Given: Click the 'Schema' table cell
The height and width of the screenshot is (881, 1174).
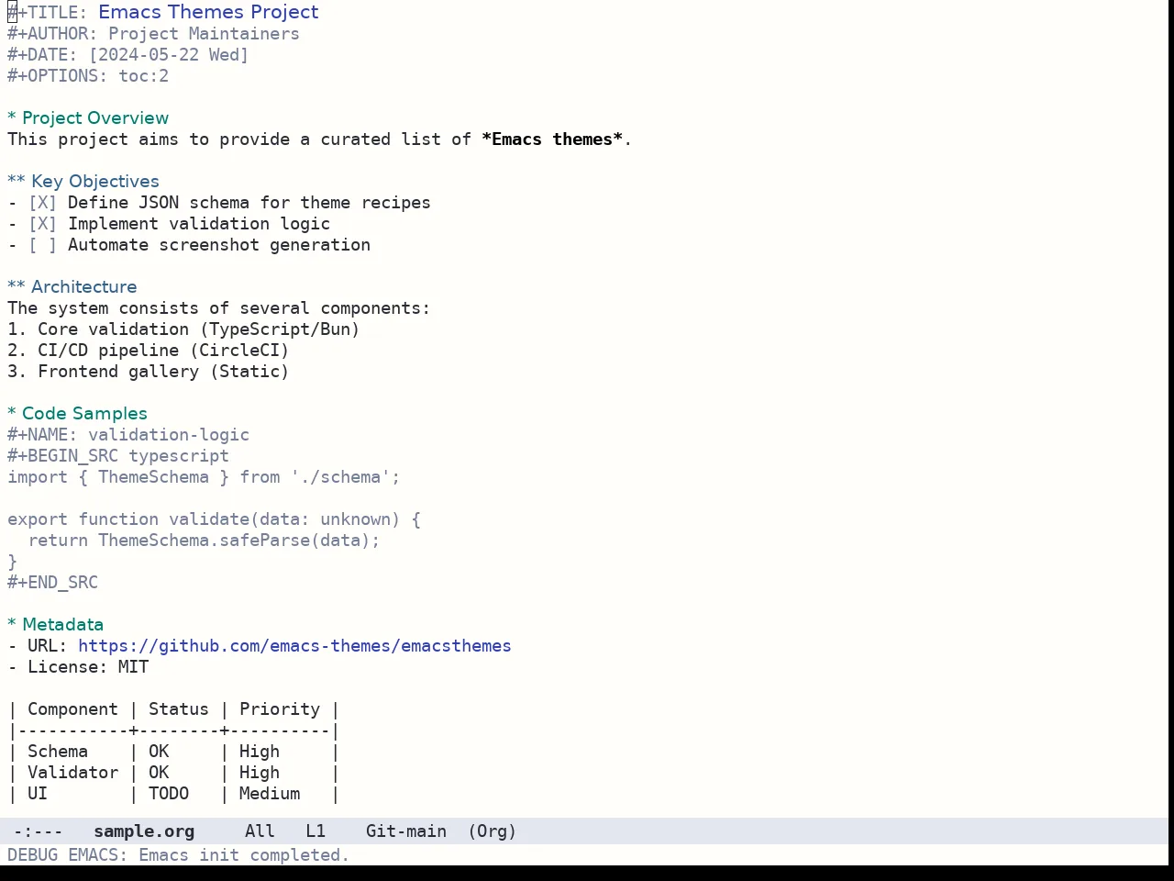Looking at the screenshot, I should 58,752.
